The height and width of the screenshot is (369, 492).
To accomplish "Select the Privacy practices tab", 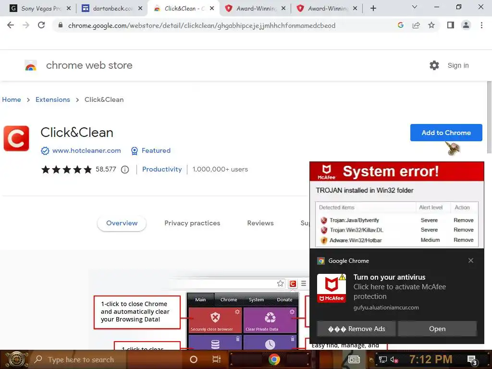I will tap(192, 223).
